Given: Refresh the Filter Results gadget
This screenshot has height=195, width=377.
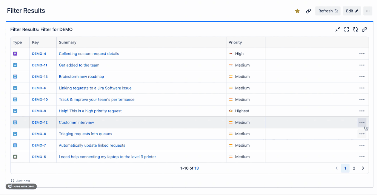Looking at the screenshot, I should click(x=355, y=29).
